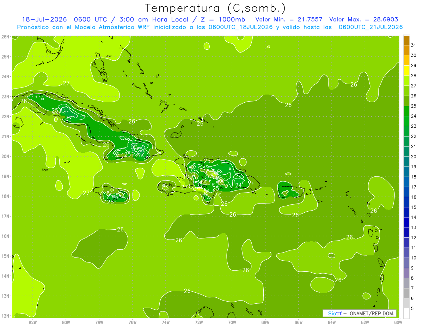Click the legend value 29 on color bar
423x327 pixels.
pos(413,66)
